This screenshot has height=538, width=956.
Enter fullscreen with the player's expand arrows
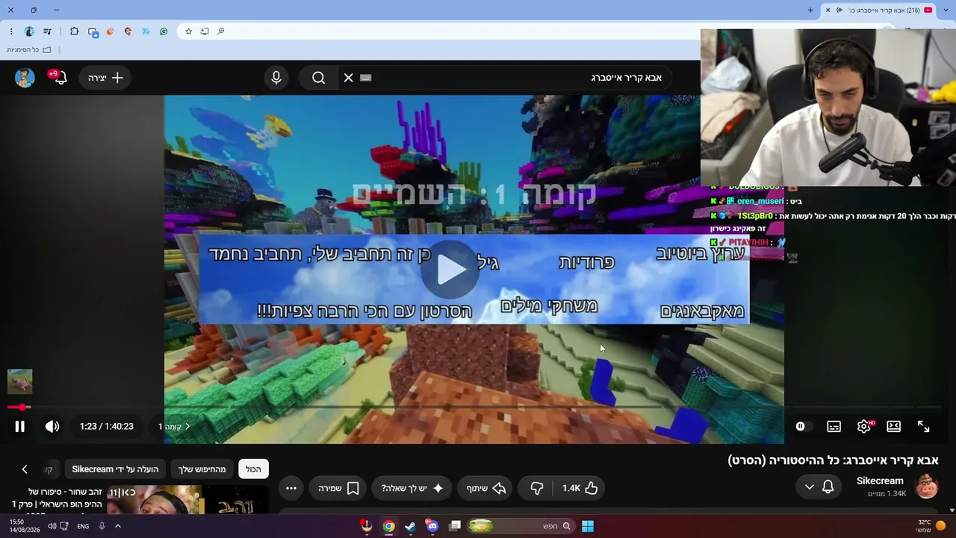click(x=924, y=427)
